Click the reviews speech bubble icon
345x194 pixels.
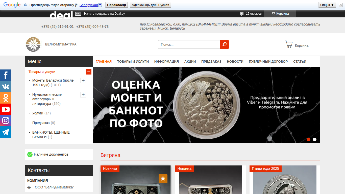242,14
